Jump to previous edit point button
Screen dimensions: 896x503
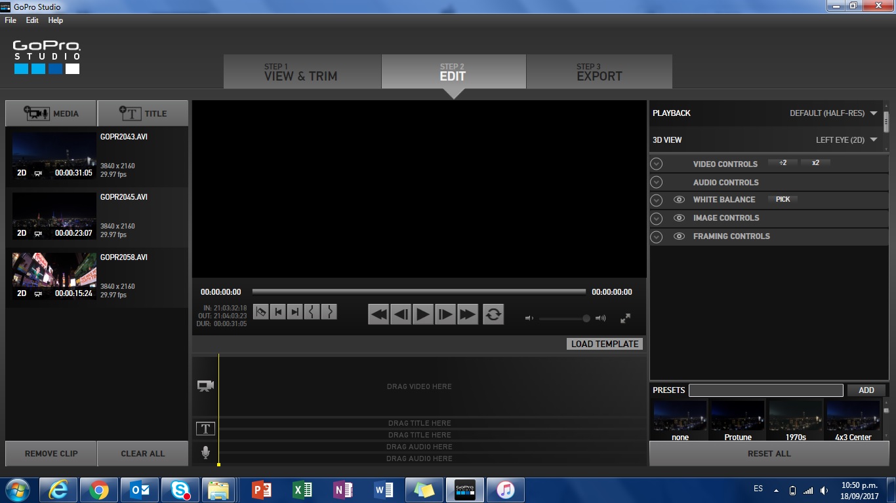[x=278, y=312]
